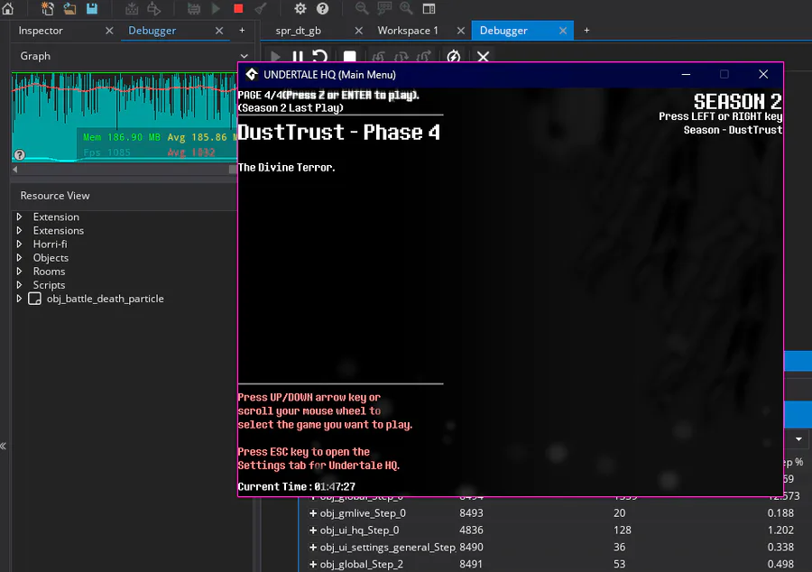
Task: Toggle docks layout icon in main toolbar
Action: (x=429, y=8)
